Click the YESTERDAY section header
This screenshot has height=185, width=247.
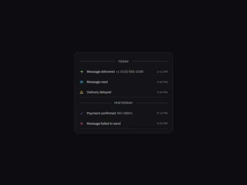[123, 103]
